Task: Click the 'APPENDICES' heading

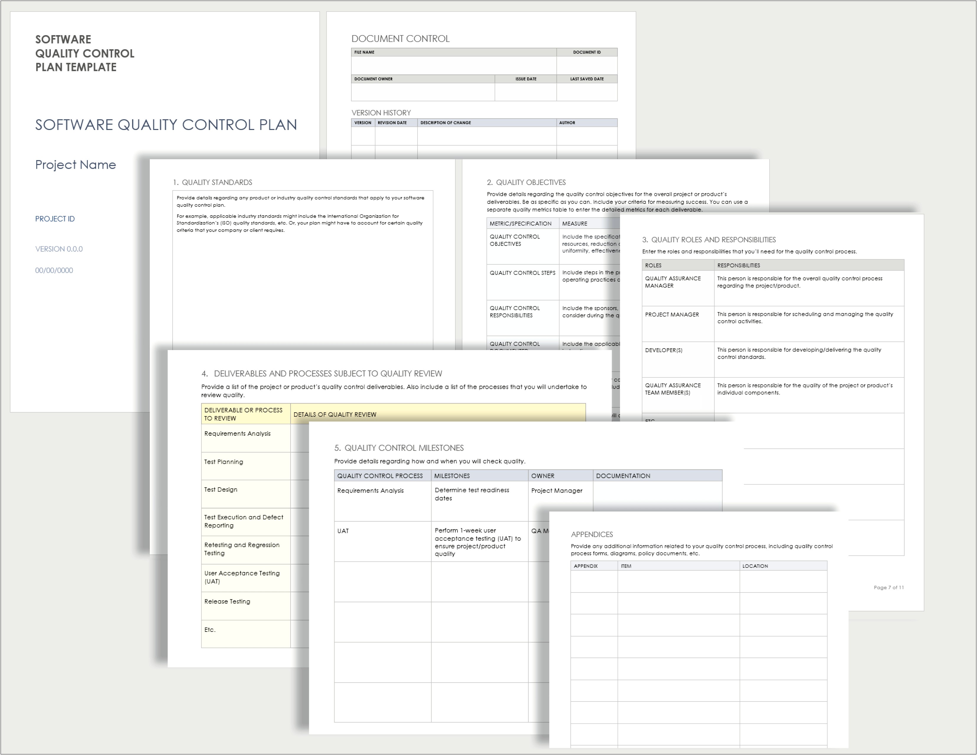Action: (x=592, y=535)
